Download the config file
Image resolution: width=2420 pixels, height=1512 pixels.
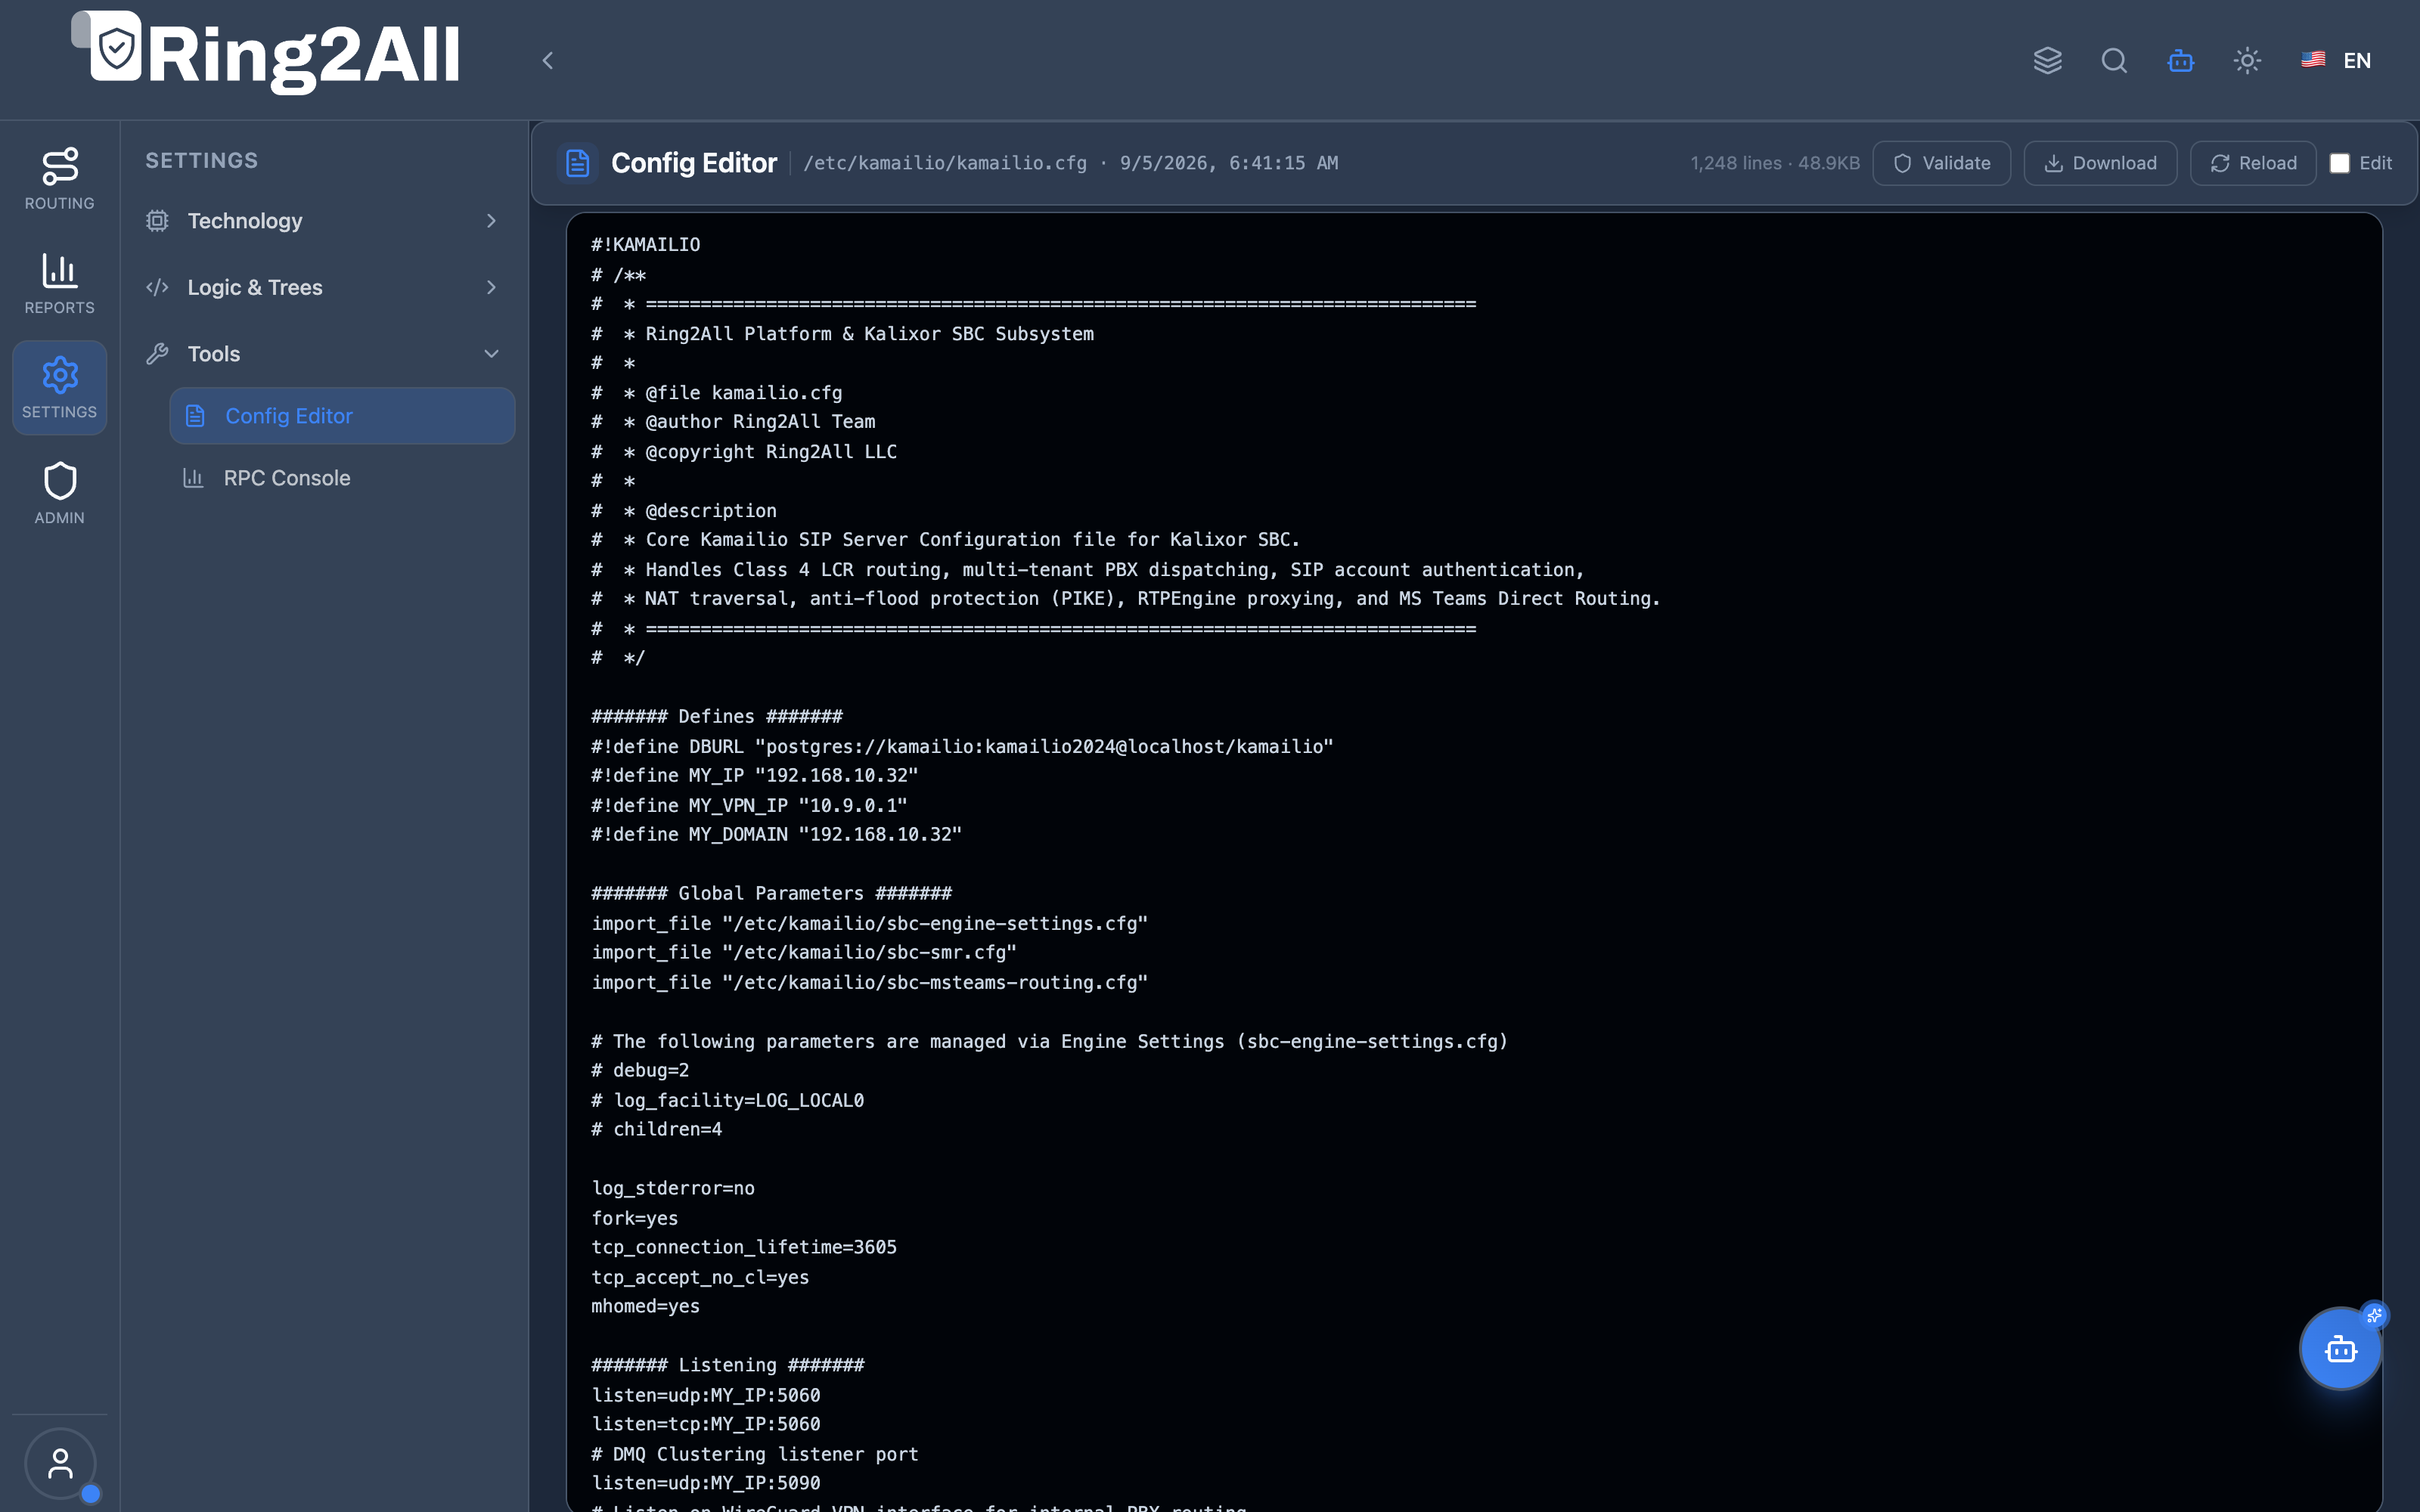click(x=2100, y=163)
